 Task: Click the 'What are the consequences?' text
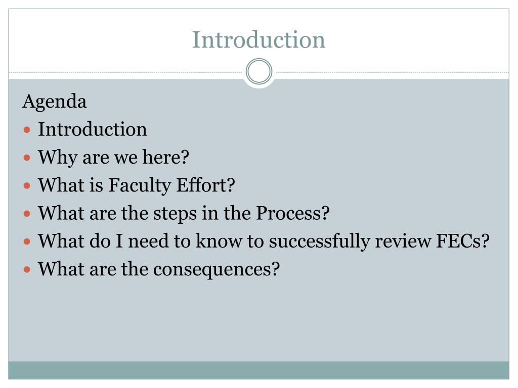pyautogui.click(x=159, y=269)
